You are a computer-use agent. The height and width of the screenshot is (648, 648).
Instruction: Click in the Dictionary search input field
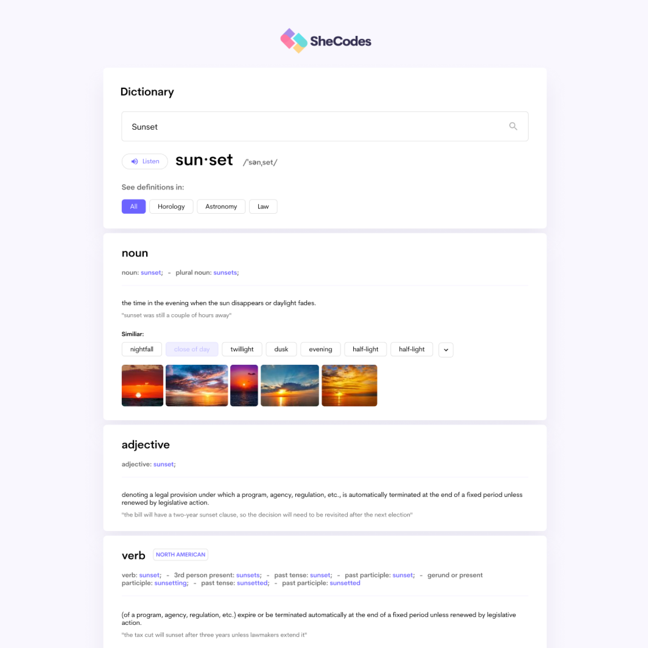pyautogui.click(x=325, y=126)
